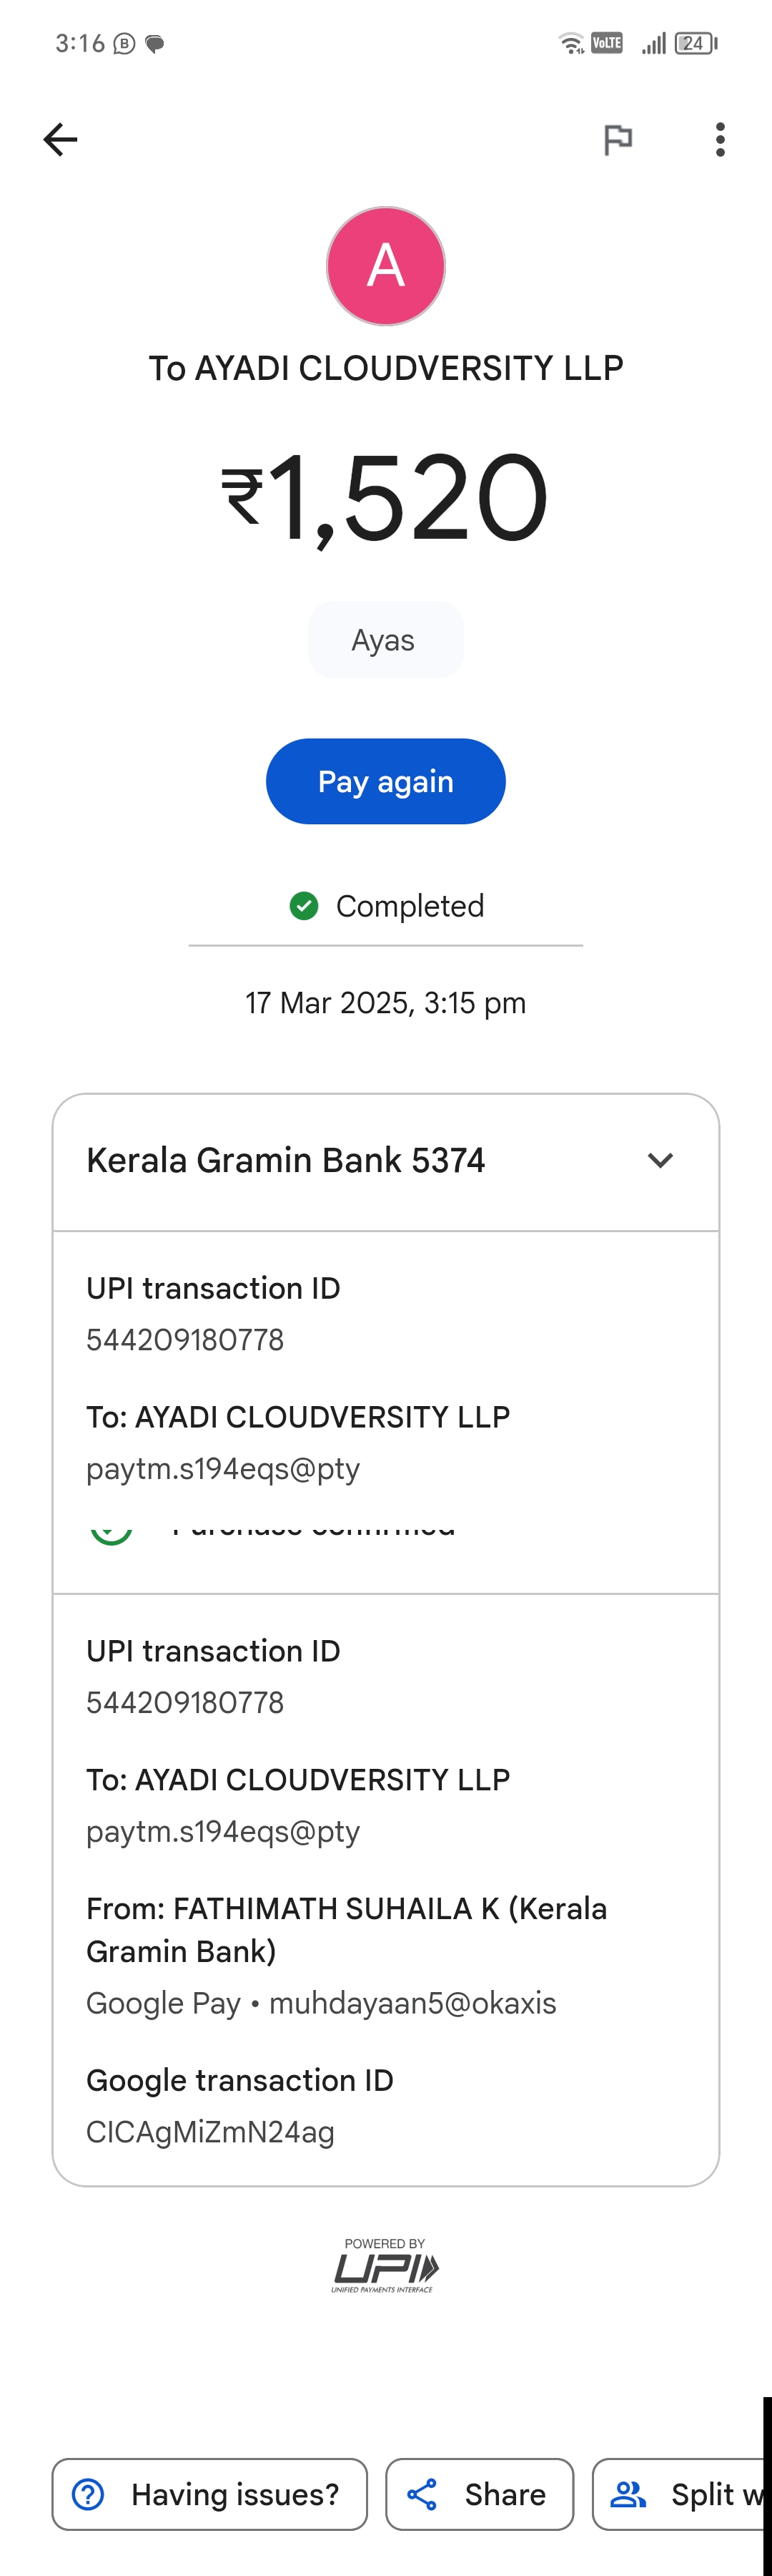The width and height of the screenshot is (772, 2576).
Task: Tap the Google transaction ID value
Action: pos(209,2132)
